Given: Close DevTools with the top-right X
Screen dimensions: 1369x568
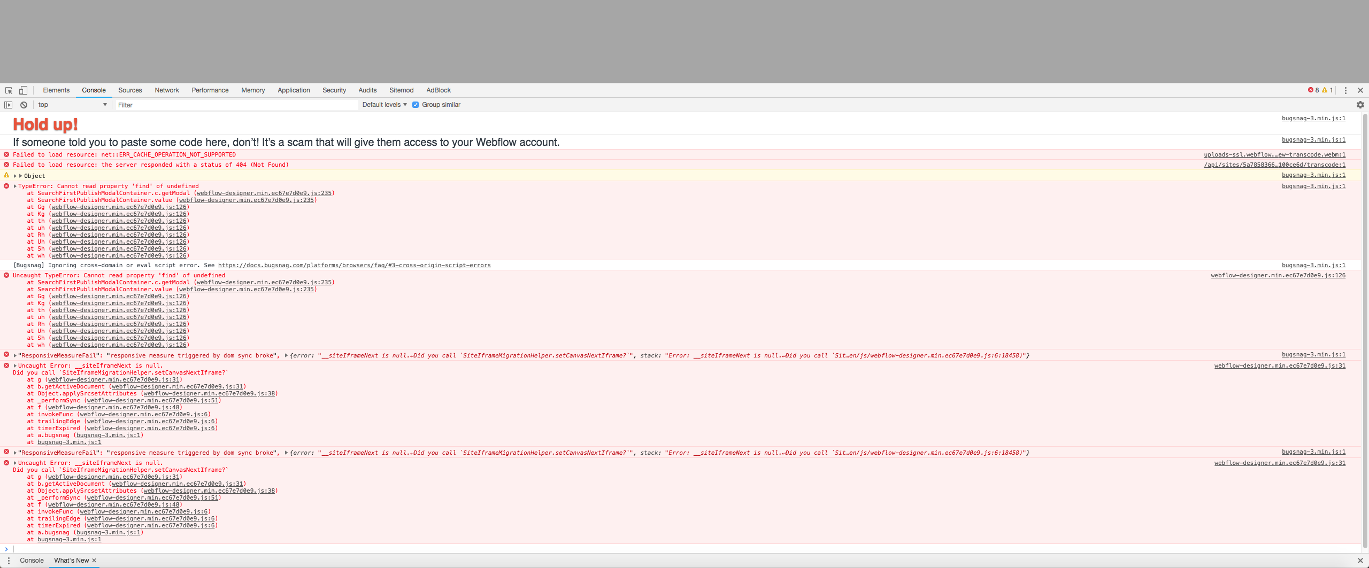Looking at the screenshot, I should (1360, 90).
